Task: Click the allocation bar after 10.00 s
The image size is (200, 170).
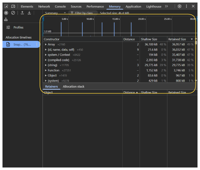Action: [102, 29]
